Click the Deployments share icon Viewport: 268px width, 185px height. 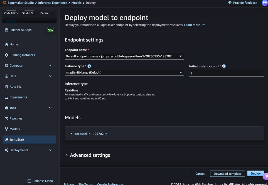pos(6,150)
